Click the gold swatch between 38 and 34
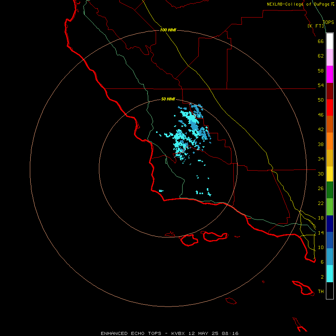The image size is (336, 336). (x=330, y=158)
